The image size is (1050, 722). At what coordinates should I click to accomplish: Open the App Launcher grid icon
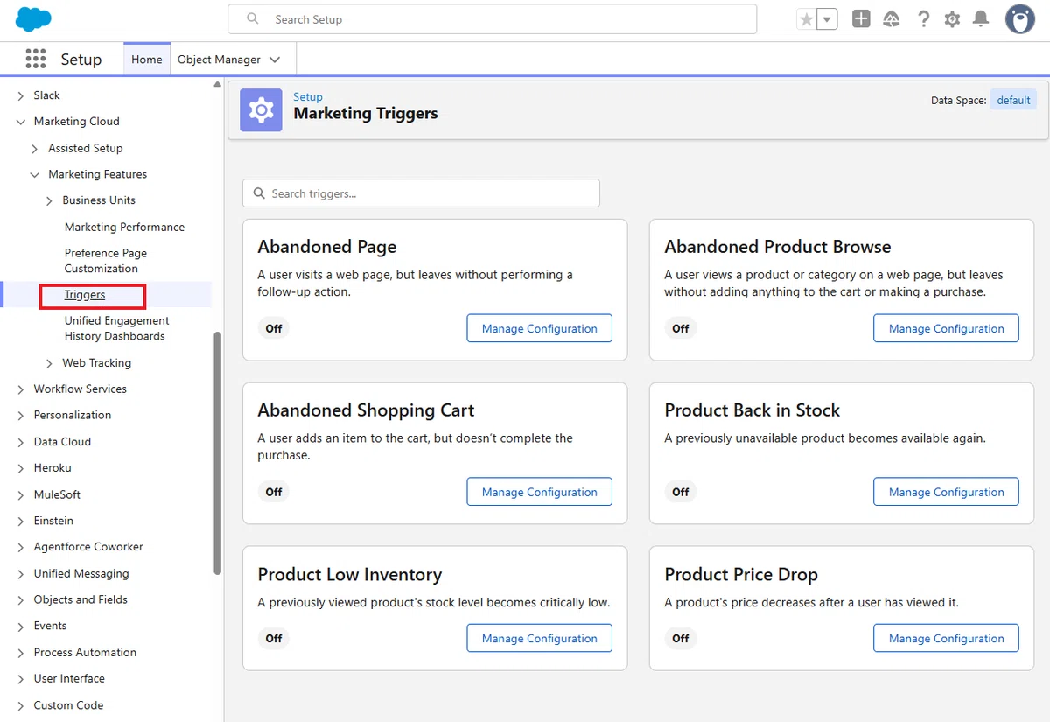click(35, 59)
